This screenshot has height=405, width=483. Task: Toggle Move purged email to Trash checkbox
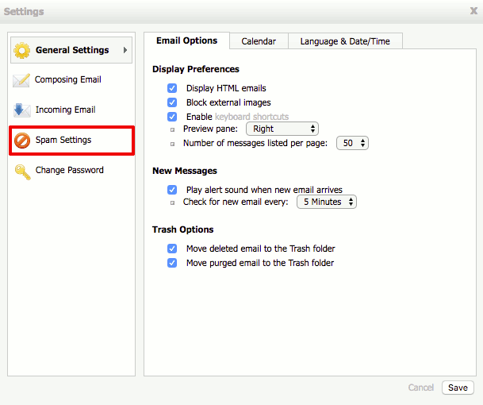tap(172, 263)
